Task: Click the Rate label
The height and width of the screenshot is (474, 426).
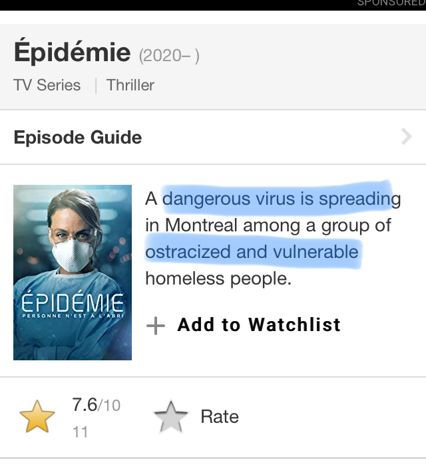Action: tap(220, 417)
